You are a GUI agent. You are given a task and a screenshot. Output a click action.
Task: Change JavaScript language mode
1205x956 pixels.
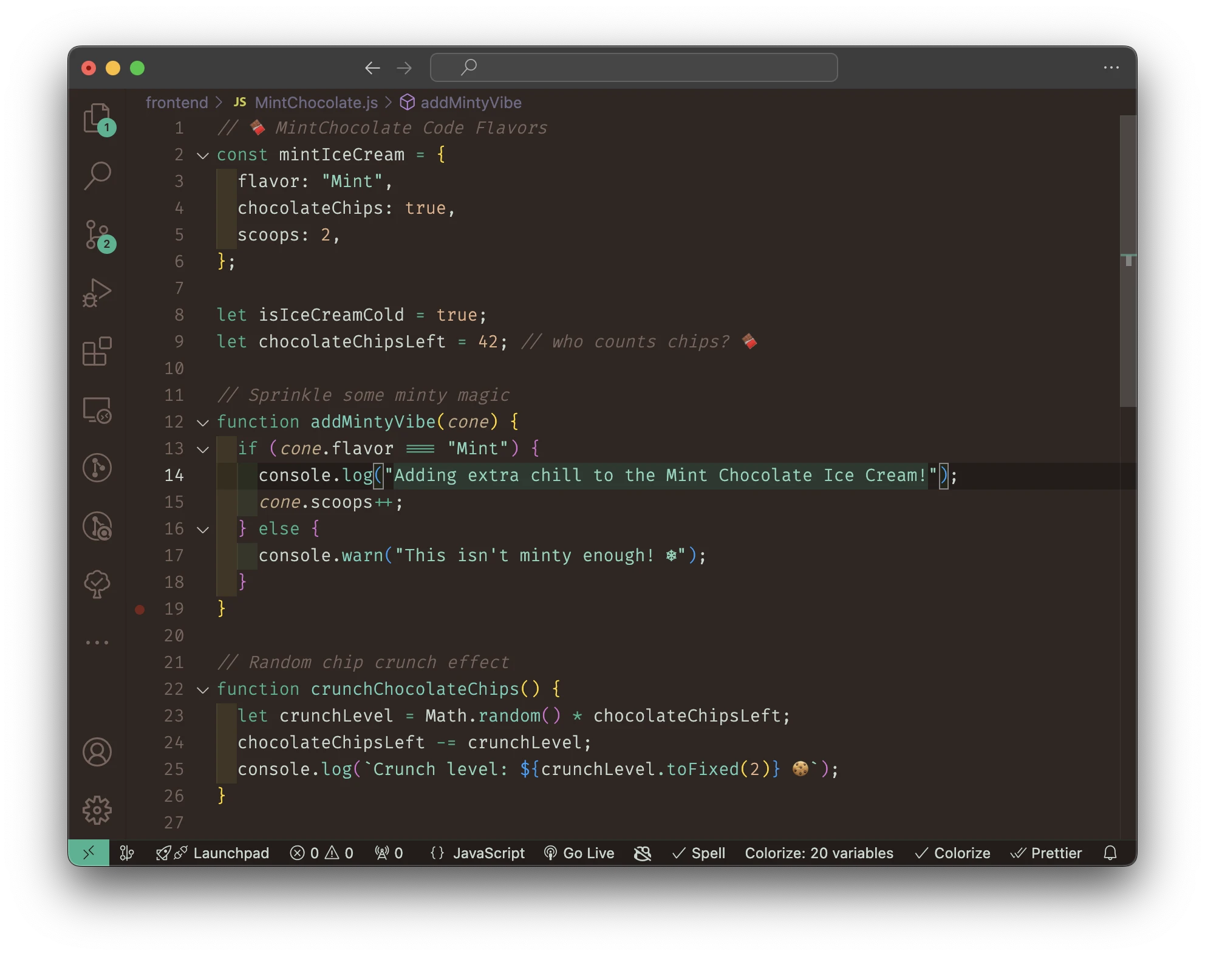(488, 853)
